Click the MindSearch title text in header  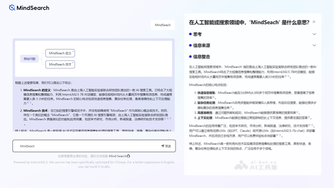pyautogui.click(x=33, y=8)
